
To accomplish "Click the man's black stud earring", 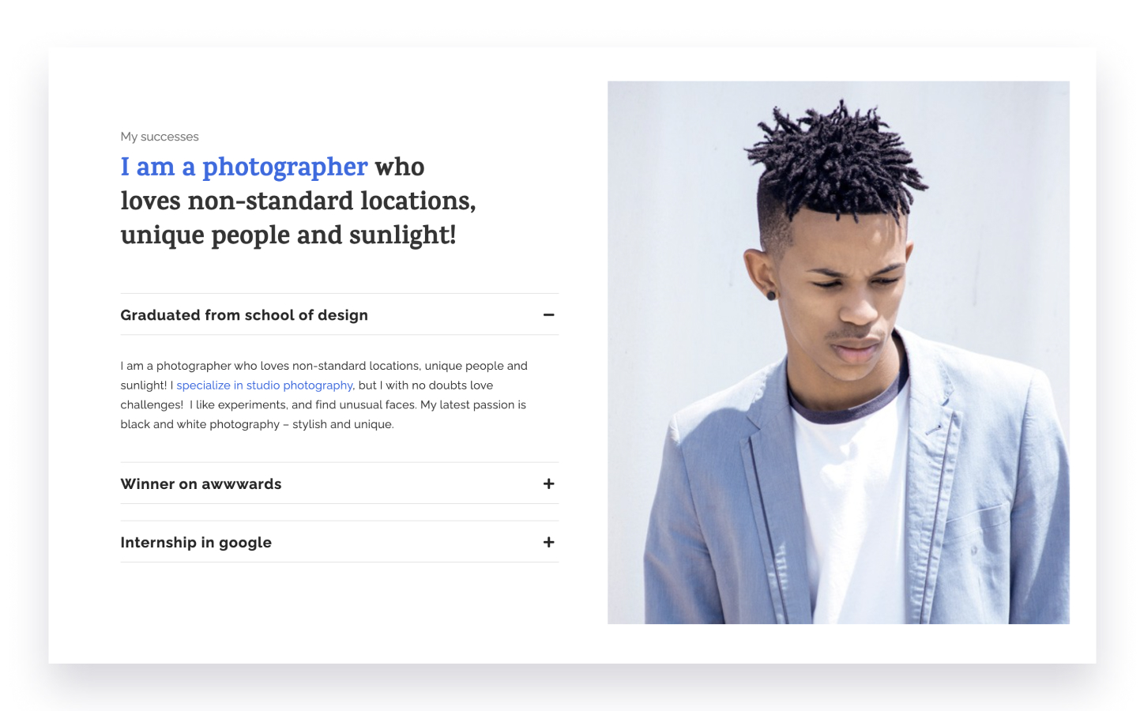I will (x=771, y=295).
